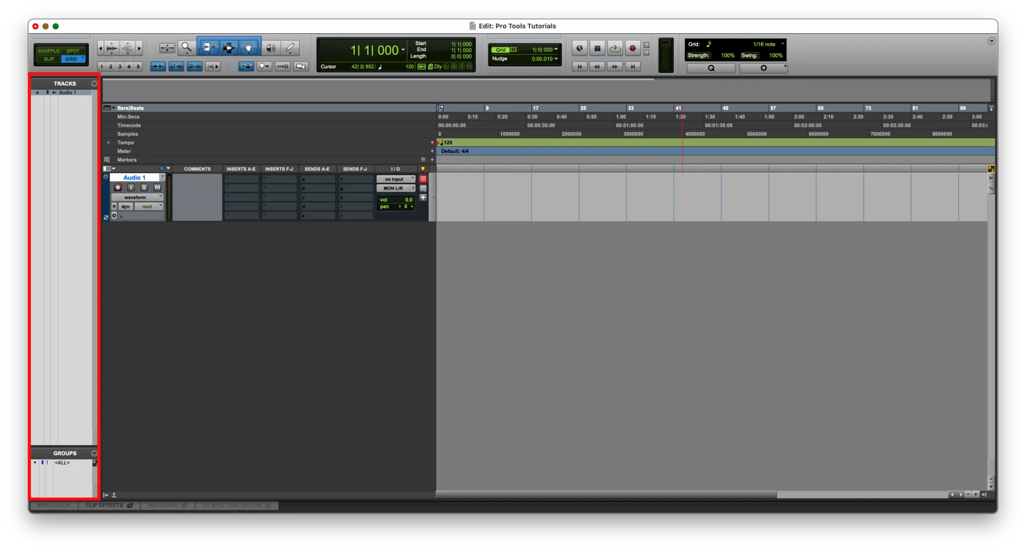1026x551 pixels.
Task: Open the read automation mode selector
Action: click(148, 207)
